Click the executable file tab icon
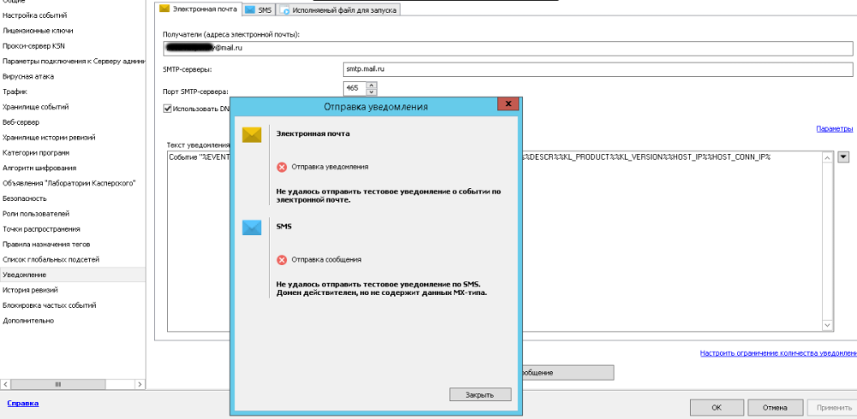Viewport: 857px width, 419px height. coord(285,9)
